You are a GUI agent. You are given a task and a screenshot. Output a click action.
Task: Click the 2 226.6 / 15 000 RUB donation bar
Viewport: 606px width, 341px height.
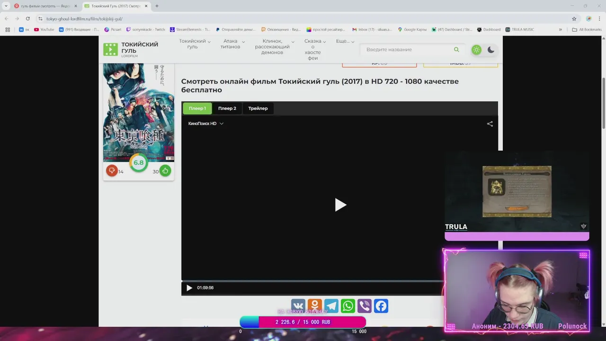click(303, 322)
